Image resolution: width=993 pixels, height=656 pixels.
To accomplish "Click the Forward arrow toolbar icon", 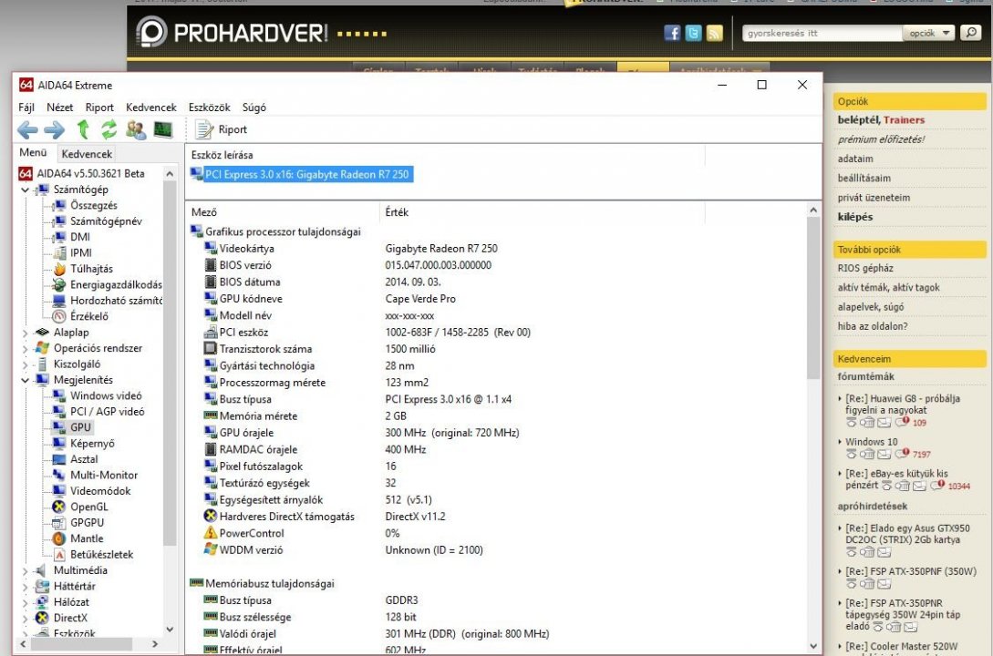I will pyautogui.click(x=55, y=129).
